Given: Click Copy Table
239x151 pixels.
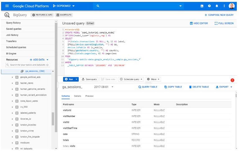Looking at the screenshot, I should (173, 87).
